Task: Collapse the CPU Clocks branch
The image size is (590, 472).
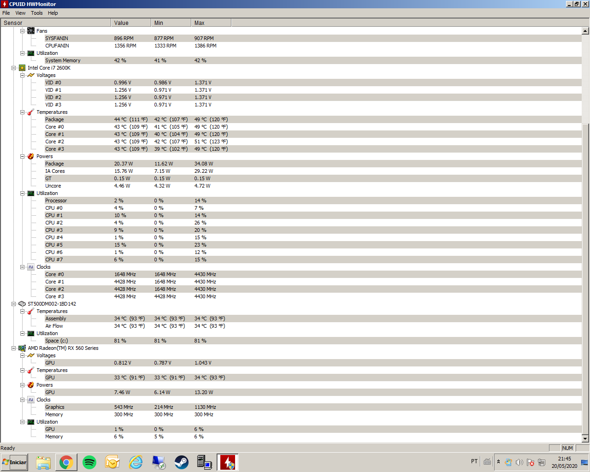Action: click(x=22, y=267)
